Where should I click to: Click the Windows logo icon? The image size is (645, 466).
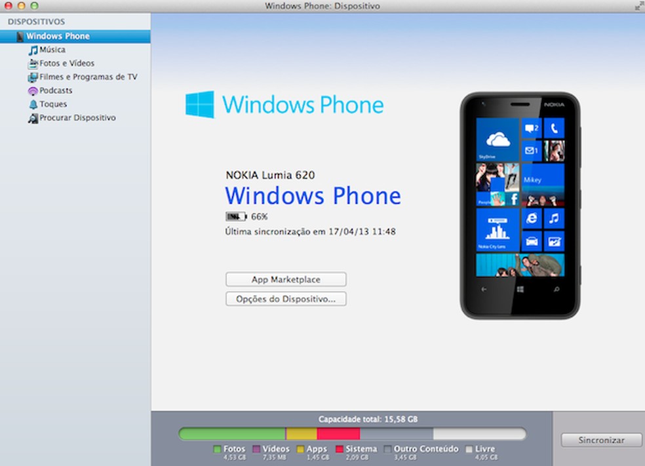(x=200, y=104)
